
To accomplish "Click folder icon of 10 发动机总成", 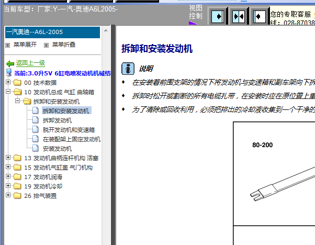I will (x=17, y=92).
